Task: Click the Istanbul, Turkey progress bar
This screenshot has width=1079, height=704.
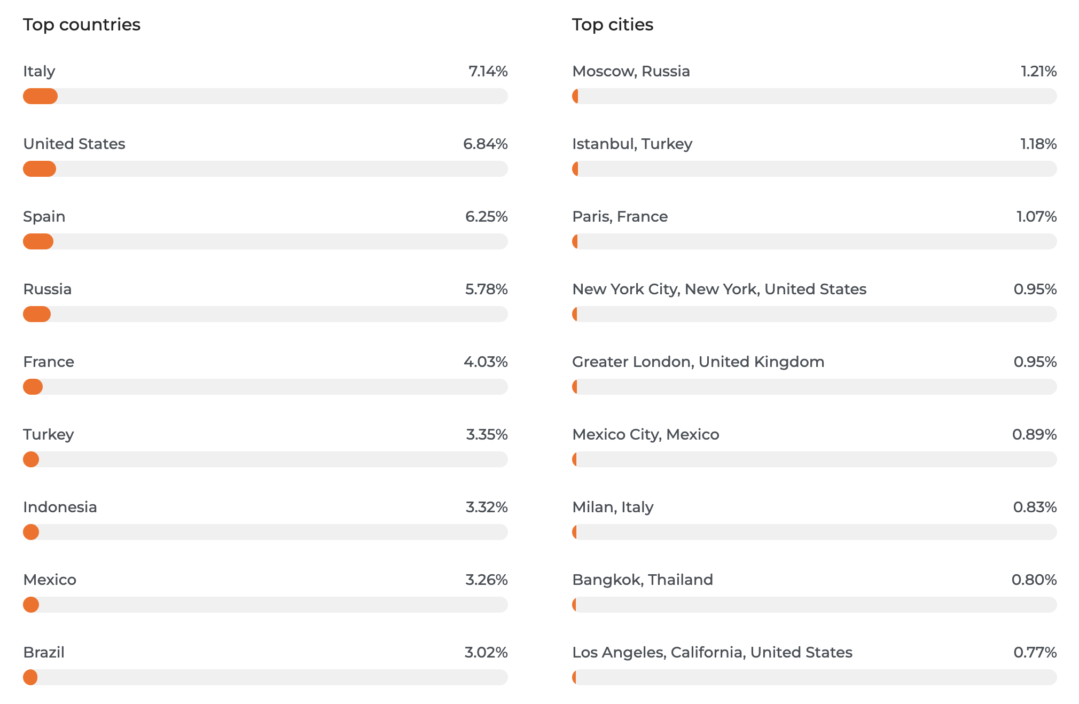Action: click(814, 169)
